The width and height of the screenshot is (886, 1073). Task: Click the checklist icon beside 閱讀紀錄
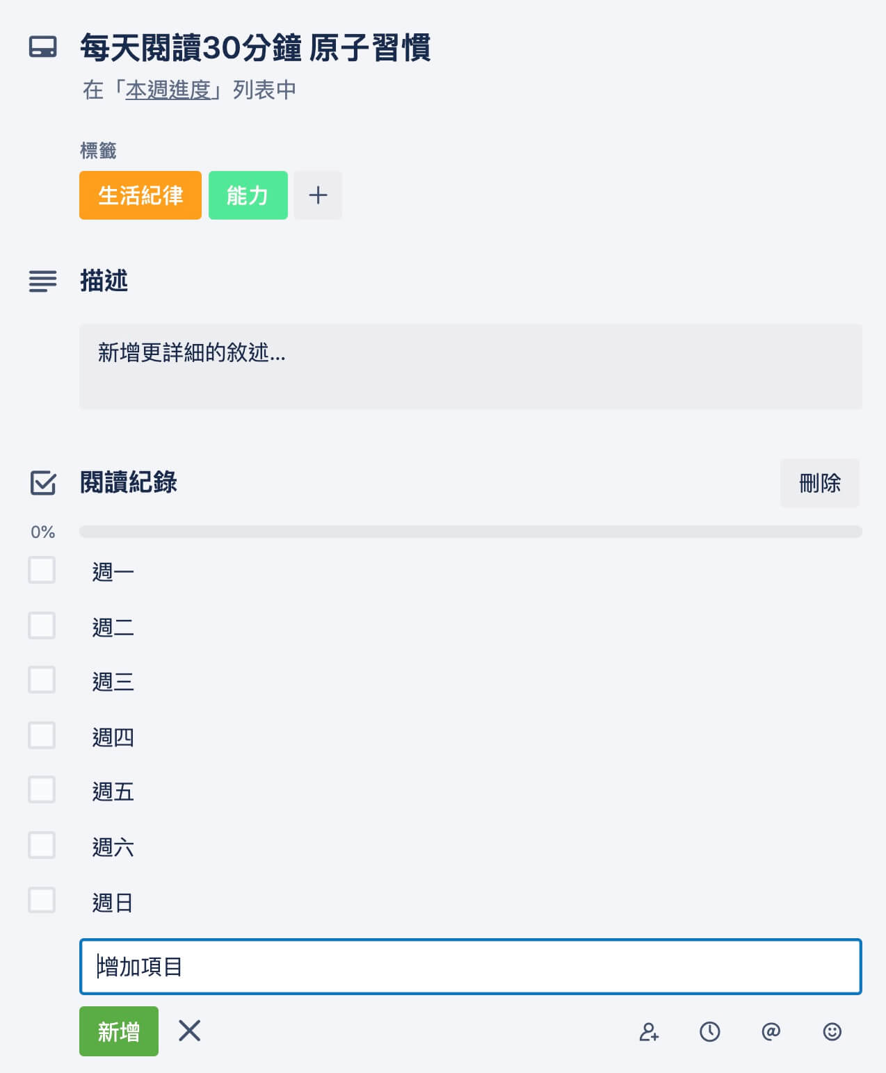coord(43,482)
